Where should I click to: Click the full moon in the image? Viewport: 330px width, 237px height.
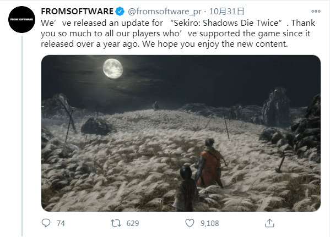tap(113, 69)
